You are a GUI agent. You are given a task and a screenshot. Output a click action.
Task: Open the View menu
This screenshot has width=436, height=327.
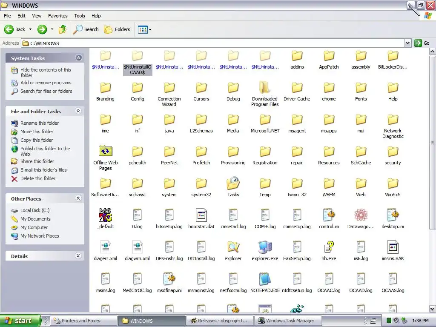(x=37, y=16)
